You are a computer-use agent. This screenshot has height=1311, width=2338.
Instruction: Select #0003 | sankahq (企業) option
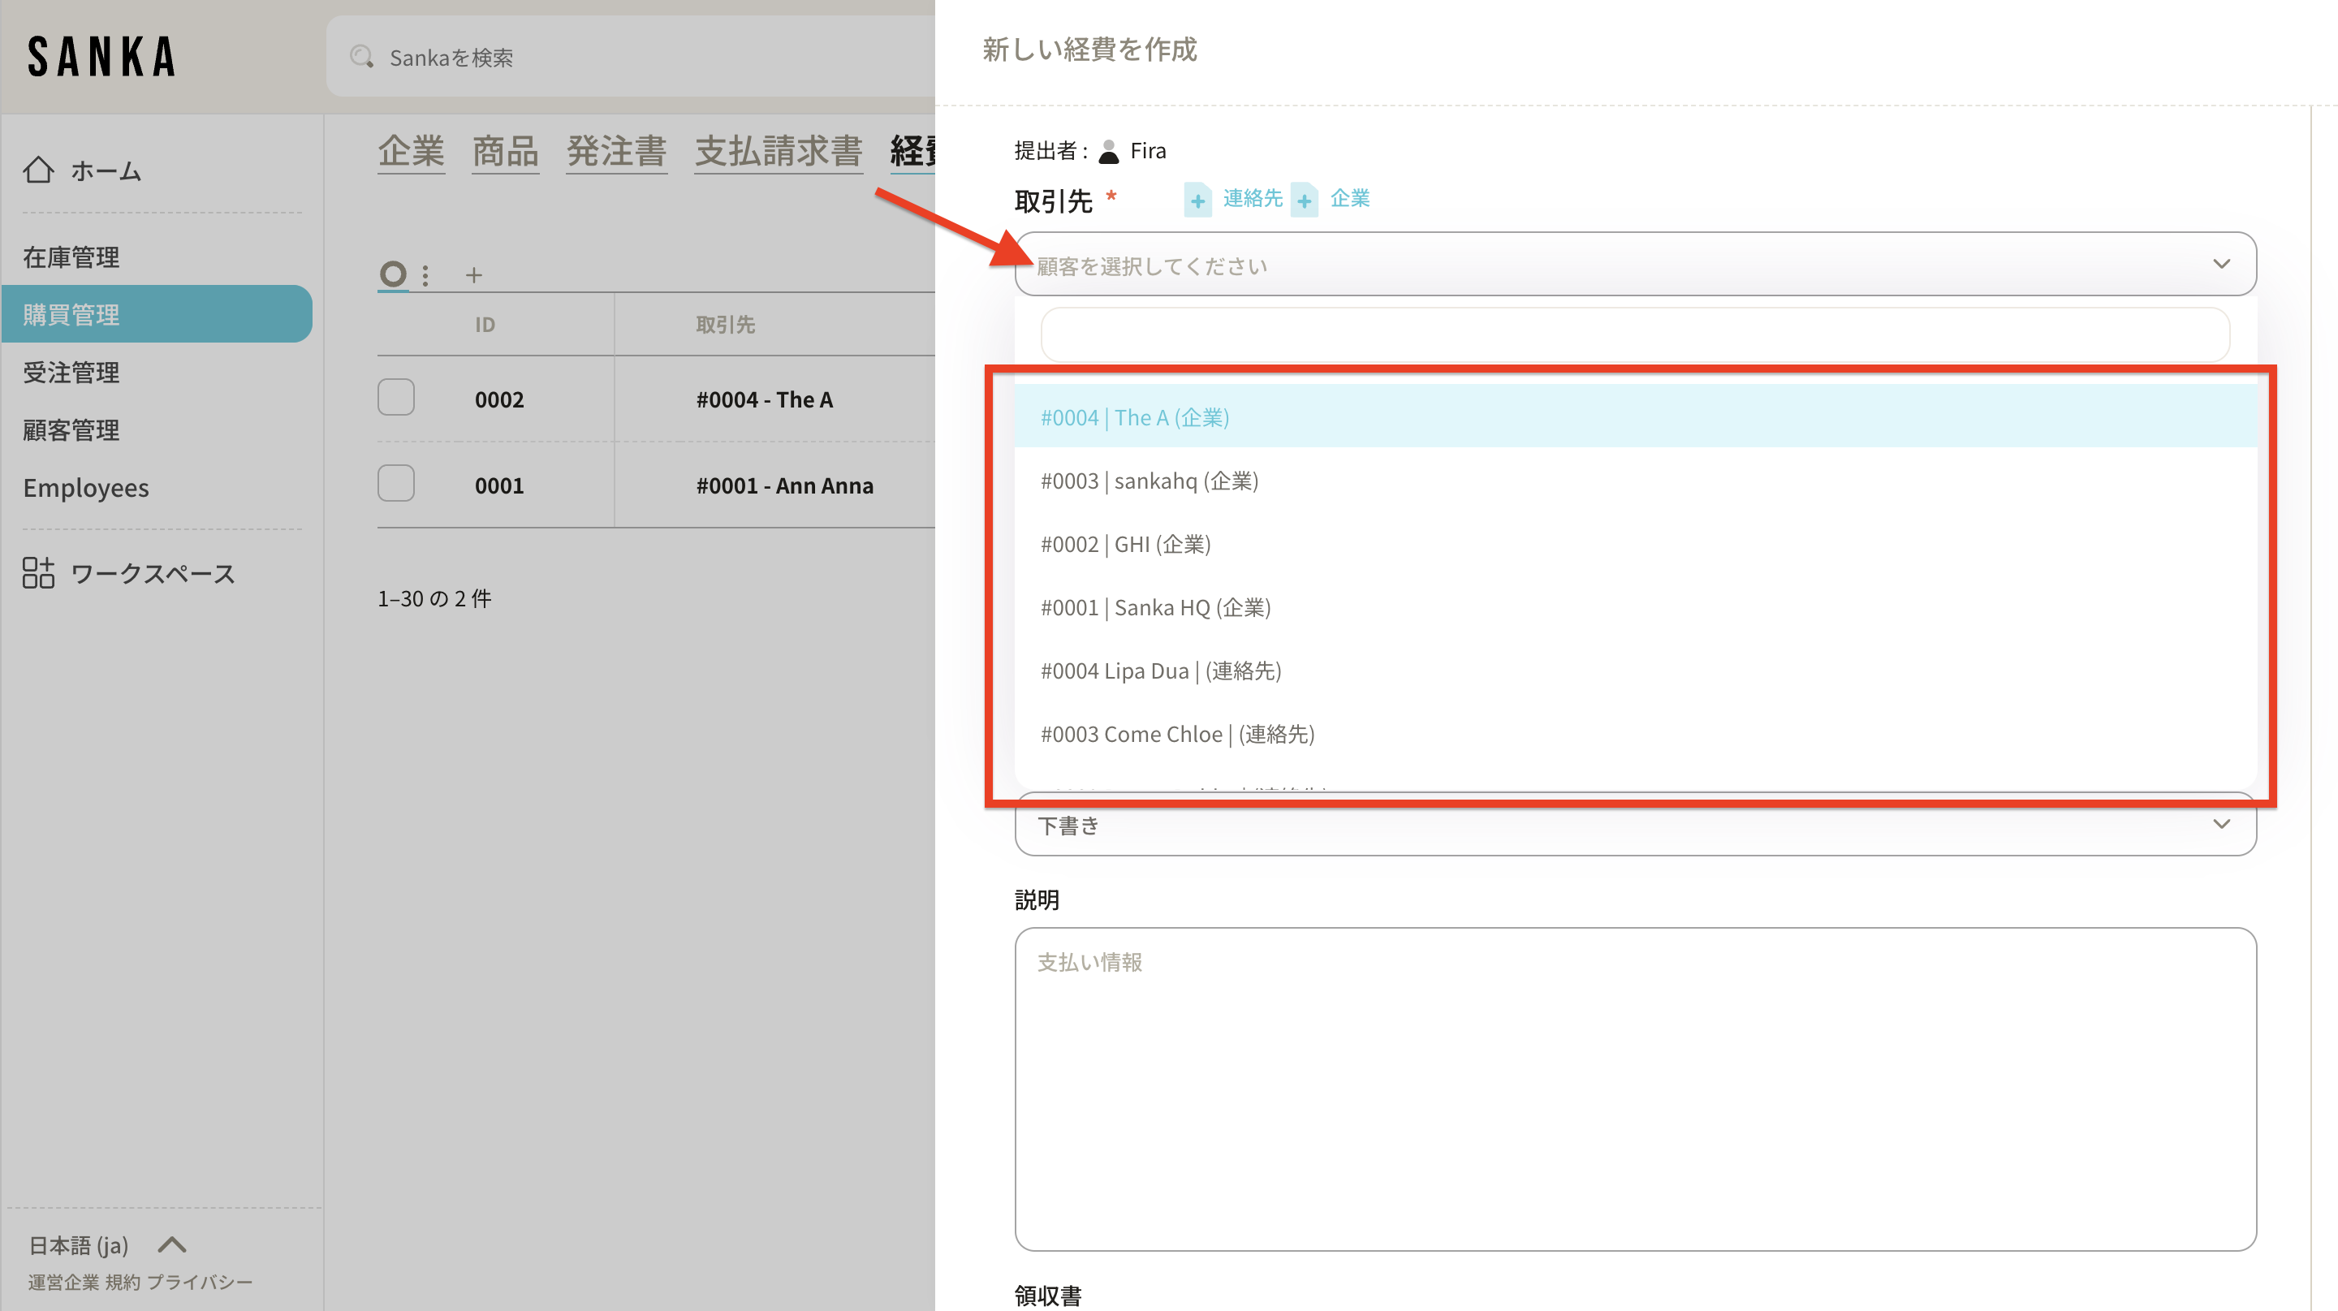coord(1149,481)
